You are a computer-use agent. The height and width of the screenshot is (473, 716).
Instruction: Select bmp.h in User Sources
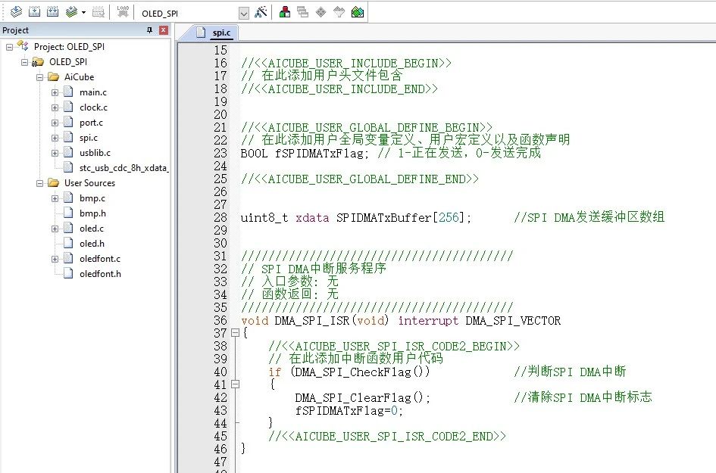[92, 213]
